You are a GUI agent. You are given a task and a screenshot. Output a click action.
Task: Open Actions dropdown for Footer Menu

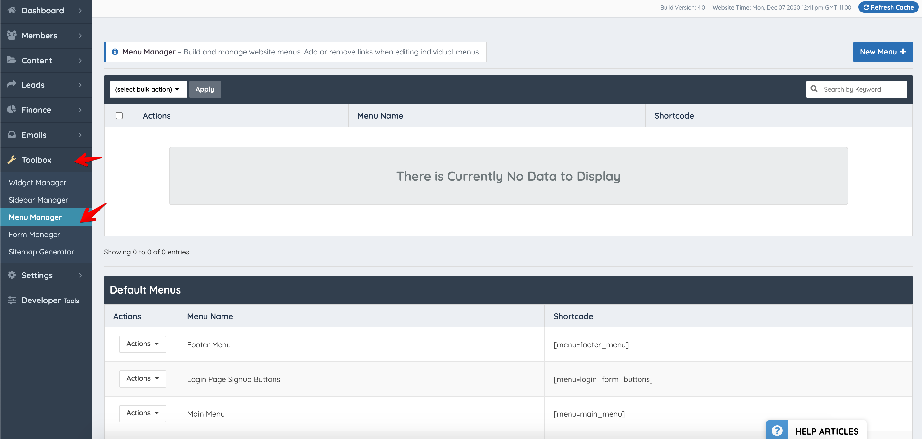[x=142, y=344]
